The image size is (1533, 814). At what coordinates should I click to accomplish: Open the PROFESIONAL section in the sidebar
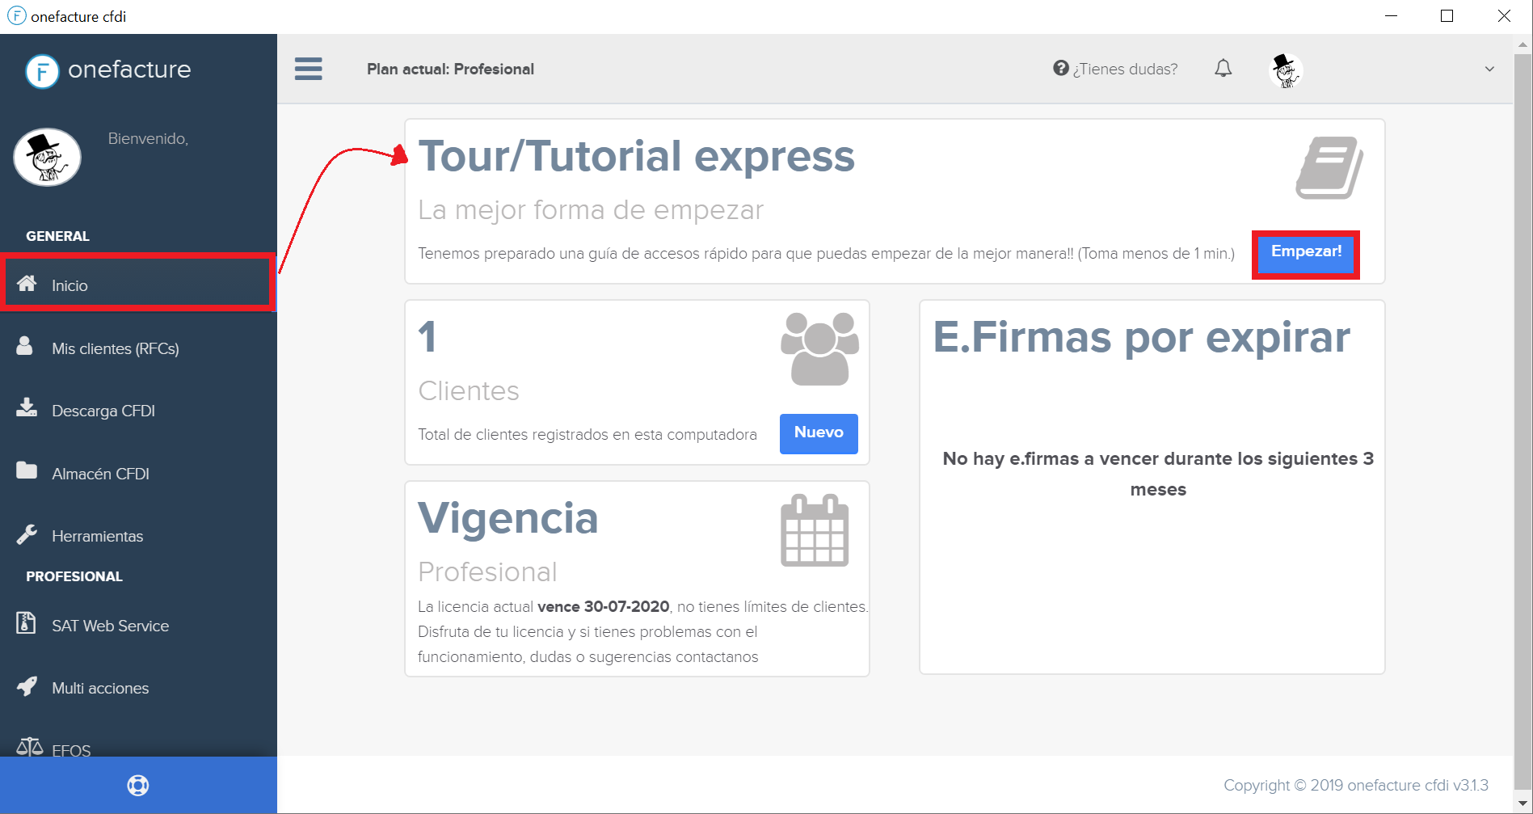click(74, 576)
